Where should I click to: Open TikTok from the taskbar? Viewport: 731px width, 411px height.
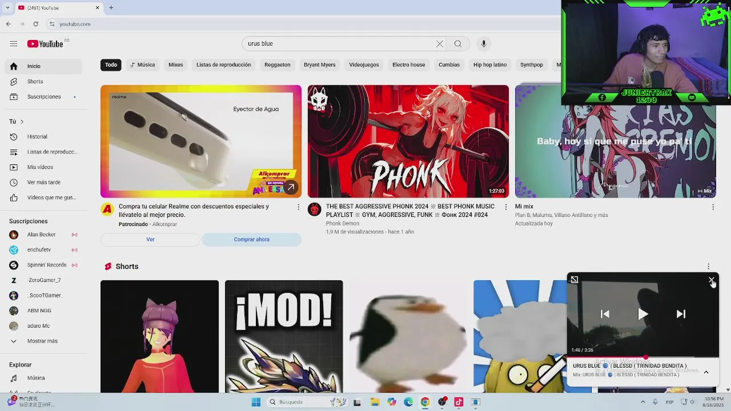(x=459, y=402)
